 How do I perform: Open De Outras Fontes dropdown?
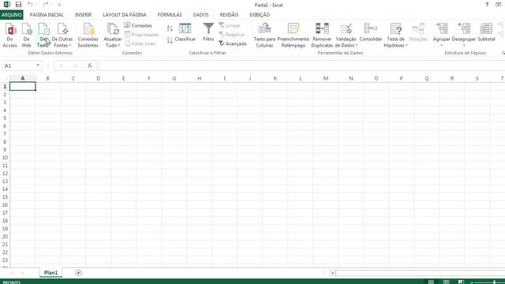(x=62, y=35)
